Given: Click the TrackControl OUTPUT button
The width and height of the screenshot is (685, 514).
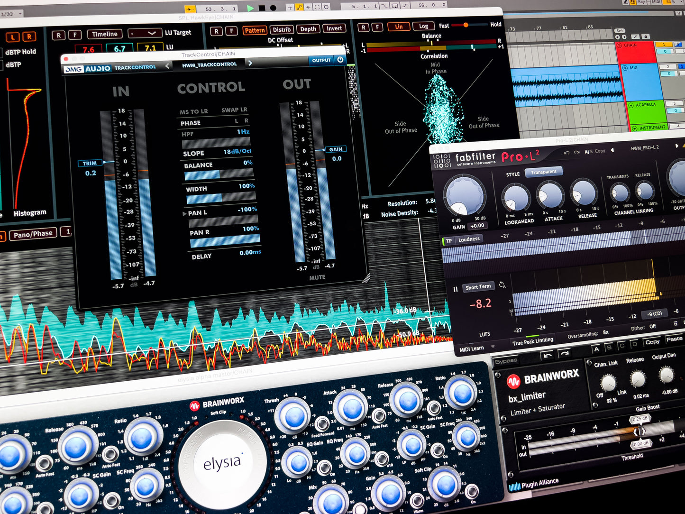Looking at the screenshot, I should 321,60.
